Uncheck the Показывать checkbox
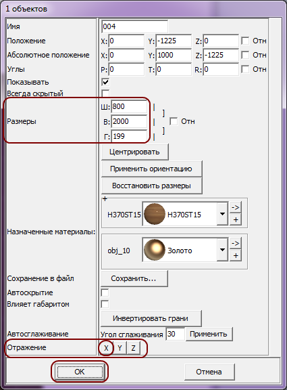 (x=105, y=82)
